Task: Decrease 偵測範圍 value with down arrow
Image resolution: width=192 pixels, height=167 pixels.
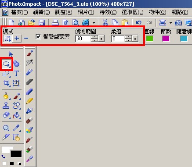Action: [x=94, y=40]
